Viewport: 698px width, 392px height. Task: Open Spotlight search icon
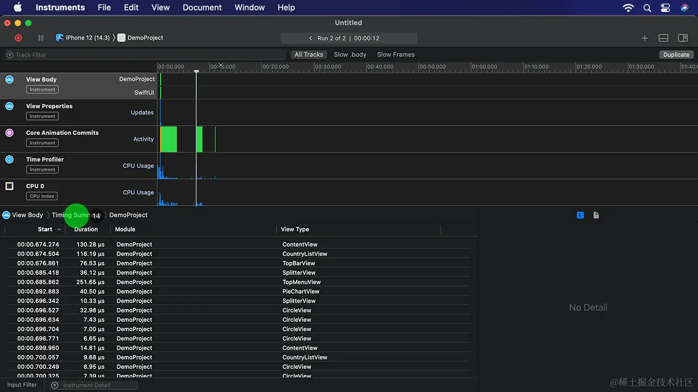pyautogui.click(x=647, y=7)
